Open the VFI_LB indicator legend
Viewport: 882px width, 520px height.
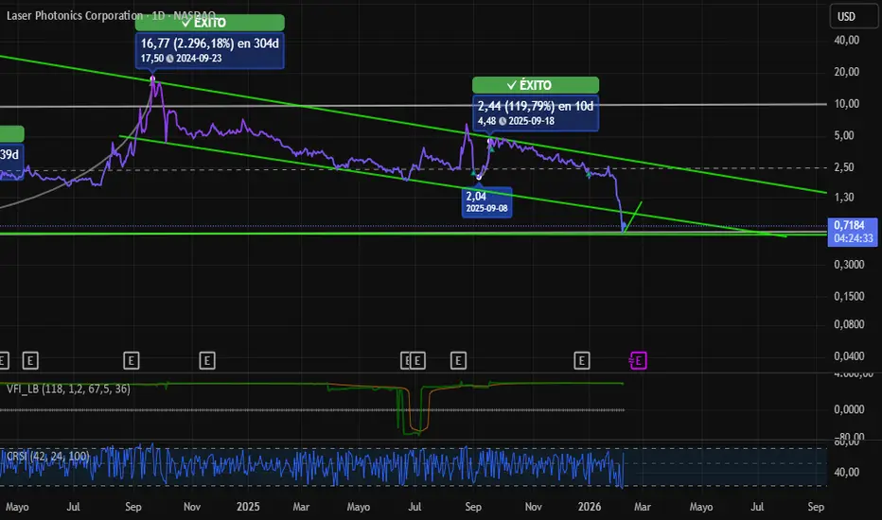coord(68,388)
